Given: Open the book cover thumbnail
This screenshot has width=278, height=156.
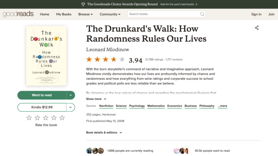Looking at the screenshot, I should 46,56.
